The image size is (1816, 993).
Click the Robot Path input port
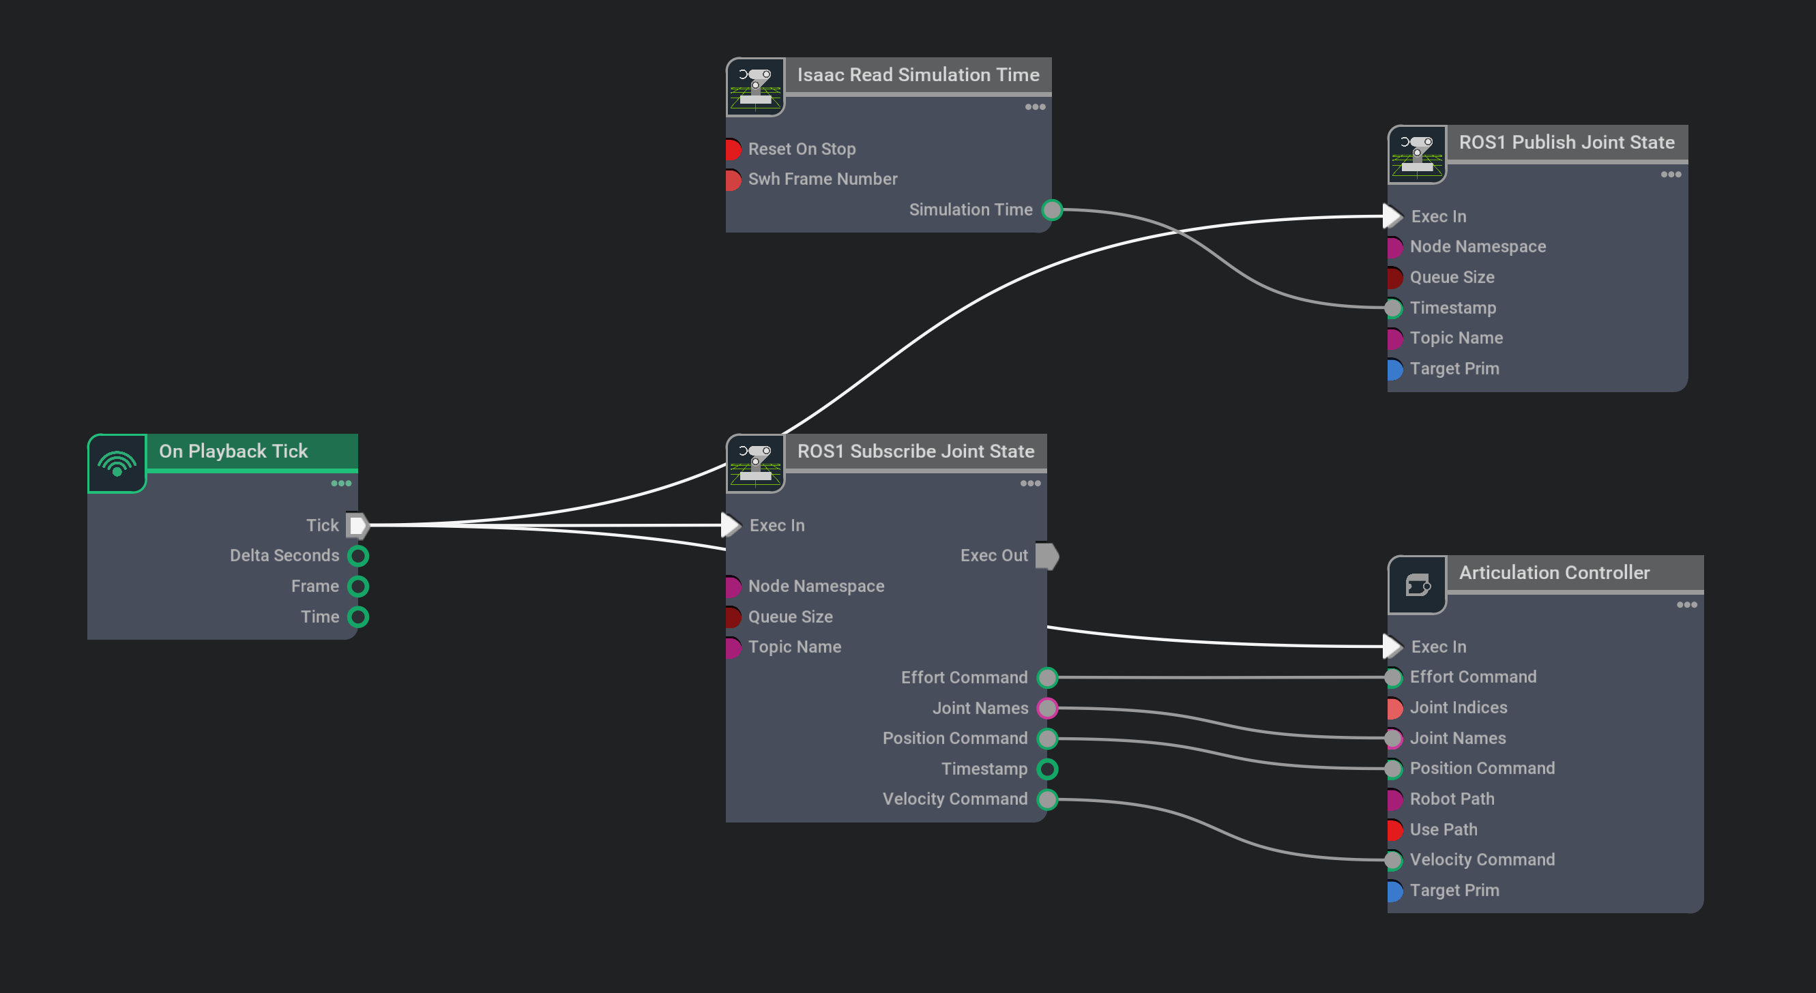pyautogui.click(x=1394, y=800)
